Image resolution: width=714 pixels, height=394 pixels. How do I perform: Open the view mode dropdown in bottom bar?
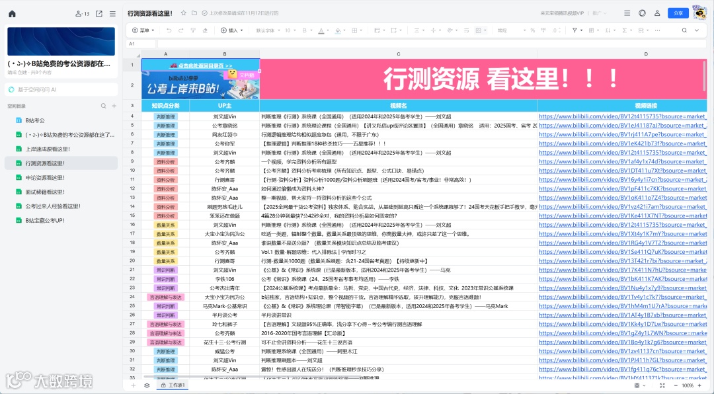[x=639, y=385]
